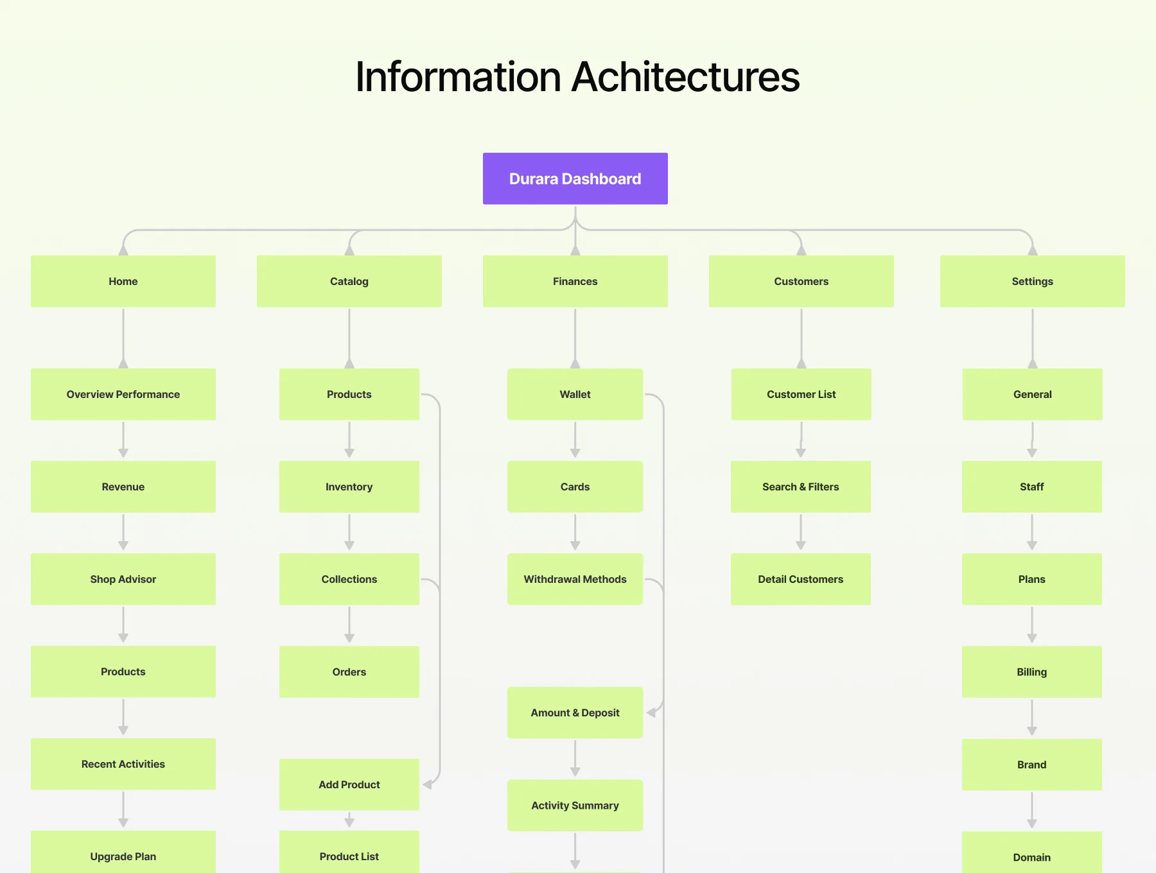
Task: Click the Withdrawal Methods box
Action: (x=575, y=579)
